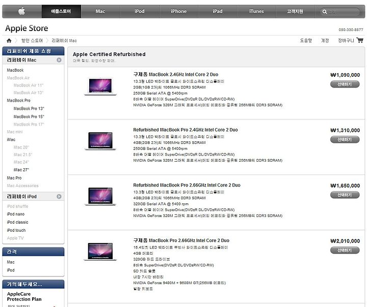
Task: Select MacBook Pro in sidebar
Action: click(19, 101)
